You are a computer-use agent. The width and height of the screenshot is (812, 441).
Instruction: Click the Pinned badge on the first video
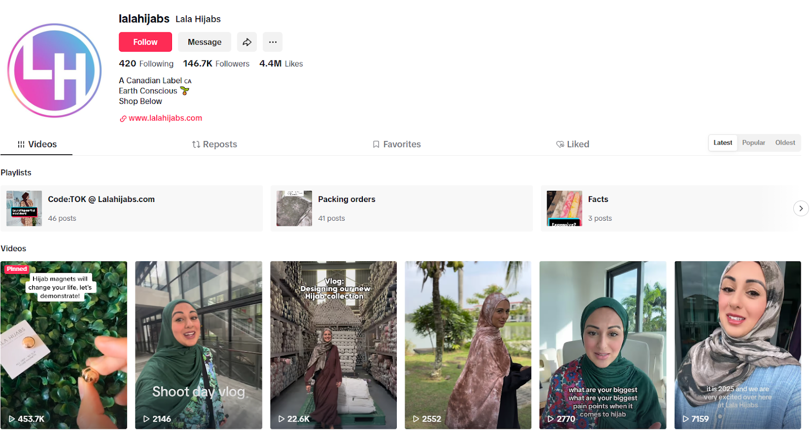click(17, 269)
